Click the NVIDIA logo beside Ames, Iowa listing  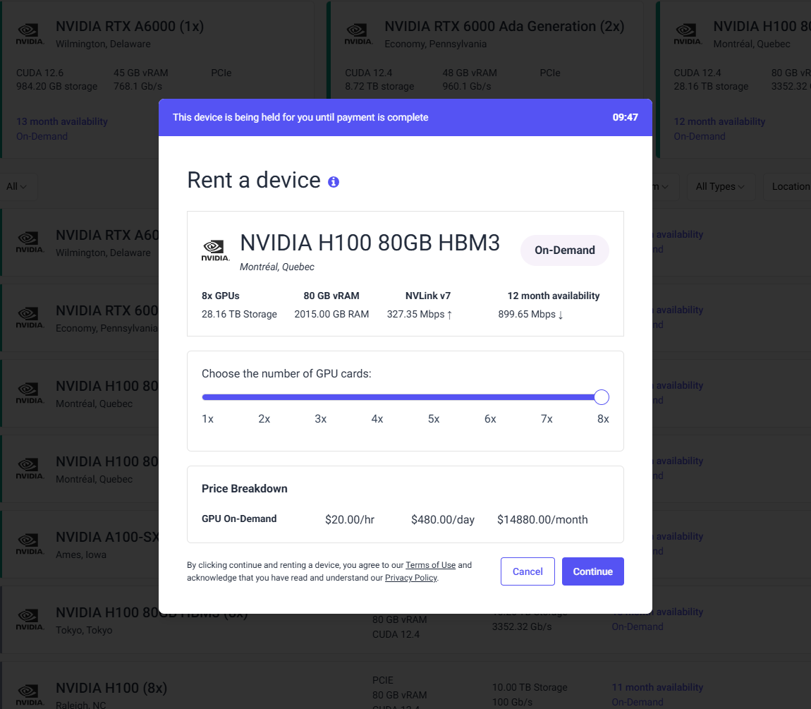point(30,544)
